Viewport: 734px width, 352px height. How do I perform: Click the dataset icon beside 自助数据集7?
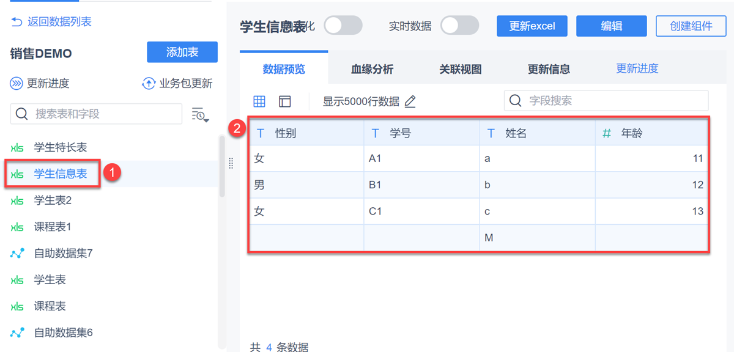pos(17,253)
